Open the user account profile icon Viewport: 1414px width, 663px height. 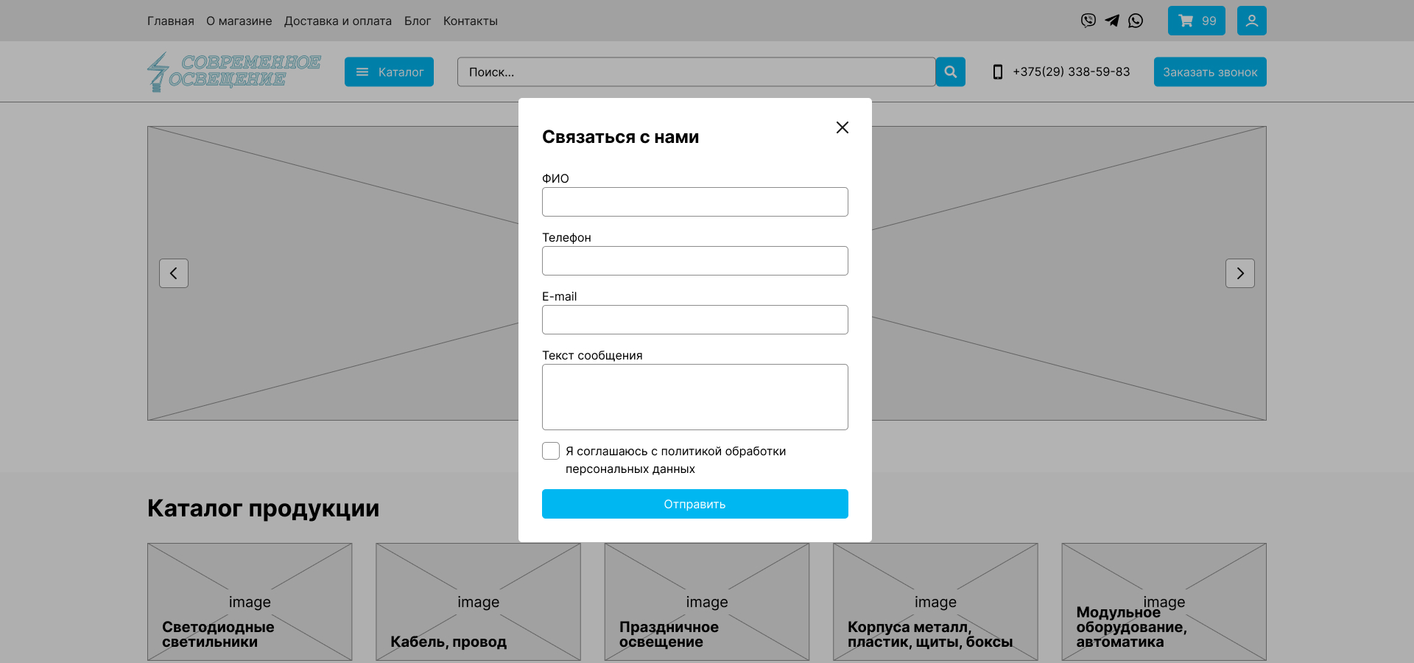(x=1251, y=21)
